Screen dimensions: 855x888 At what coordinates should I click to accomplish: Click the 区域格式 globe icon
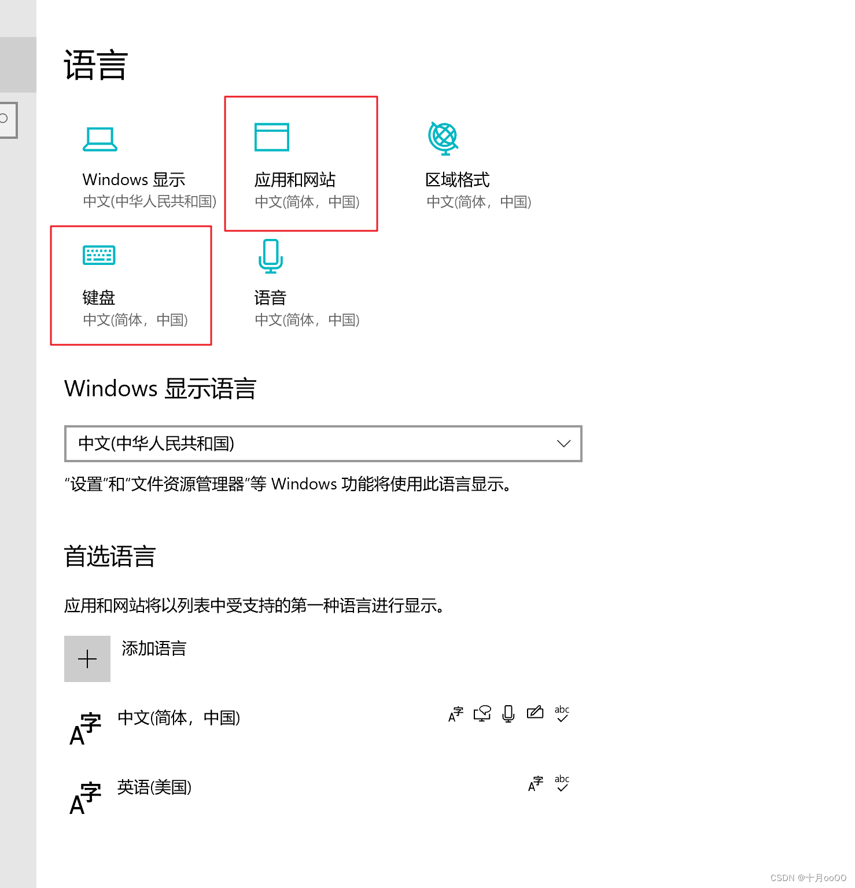click(444, 138)
